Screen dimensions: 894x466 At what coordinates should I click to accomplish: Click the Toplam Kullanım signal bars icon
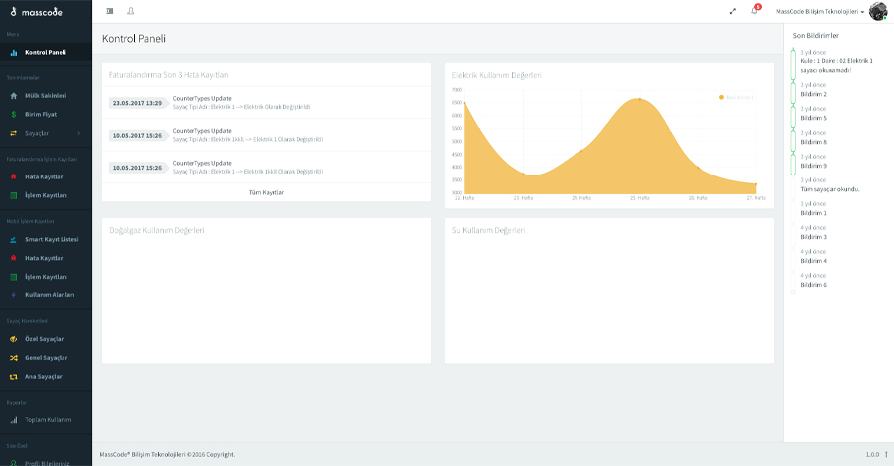14,420
